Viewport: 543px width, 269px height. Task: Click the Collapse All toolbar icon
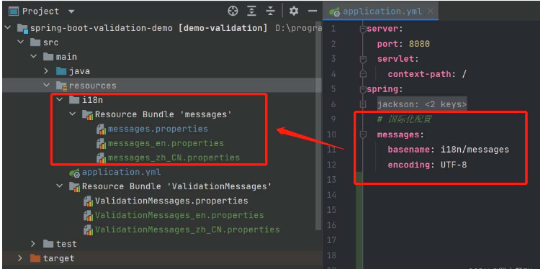pos(270,12)
